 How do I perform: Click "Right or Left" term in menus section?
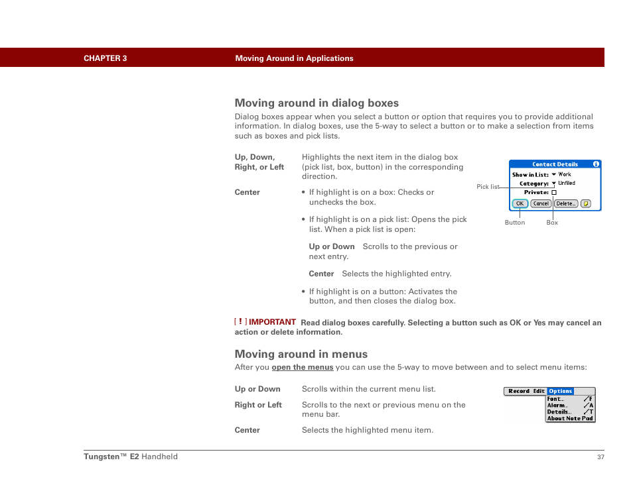[258, 405]
